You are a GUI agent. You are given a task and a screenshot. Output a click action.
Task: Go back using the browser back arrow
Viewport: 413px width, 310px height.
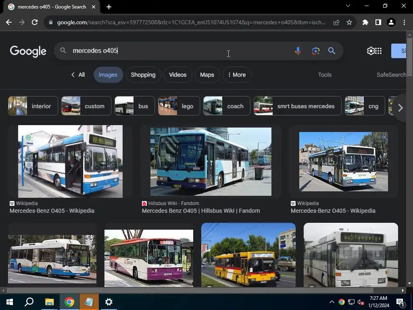[9, 23]
